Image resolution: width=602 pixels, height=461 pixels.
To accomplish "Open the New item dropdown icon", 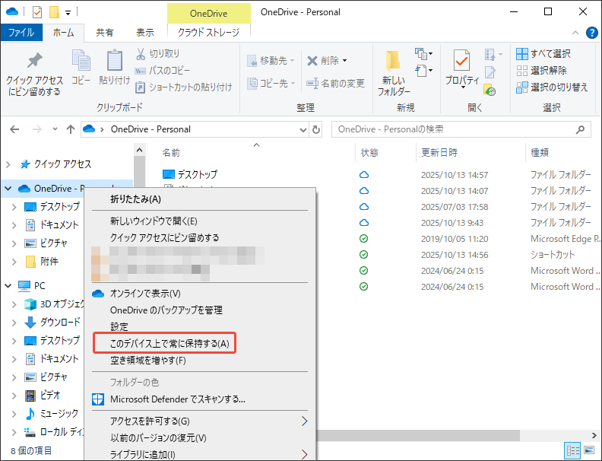I will click(x=424, y=54).
